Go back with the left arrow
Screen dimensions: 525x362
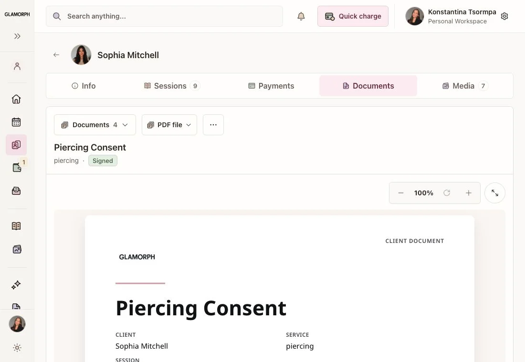(x=56, y=55)
